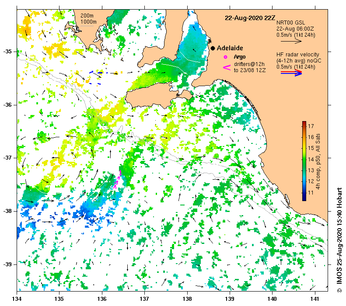
Task: Click the '14' color scale value
Action: 311,160
